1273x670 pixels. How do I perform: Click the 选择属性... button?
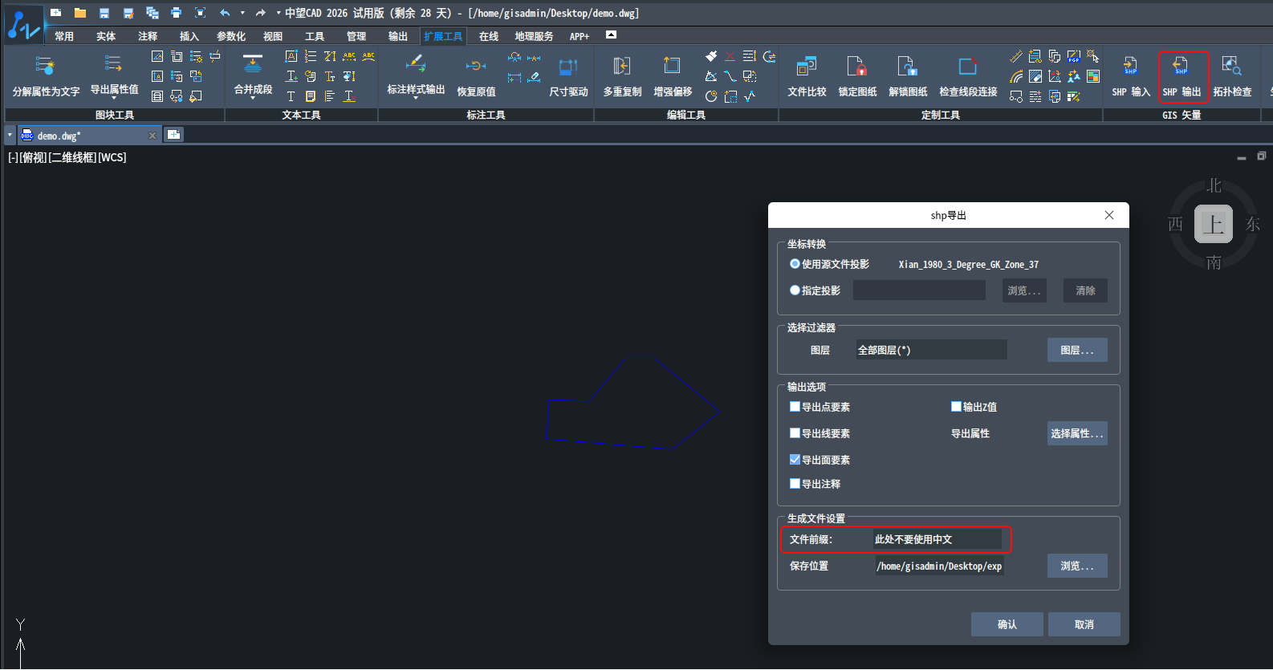(x=1077, y=433)
